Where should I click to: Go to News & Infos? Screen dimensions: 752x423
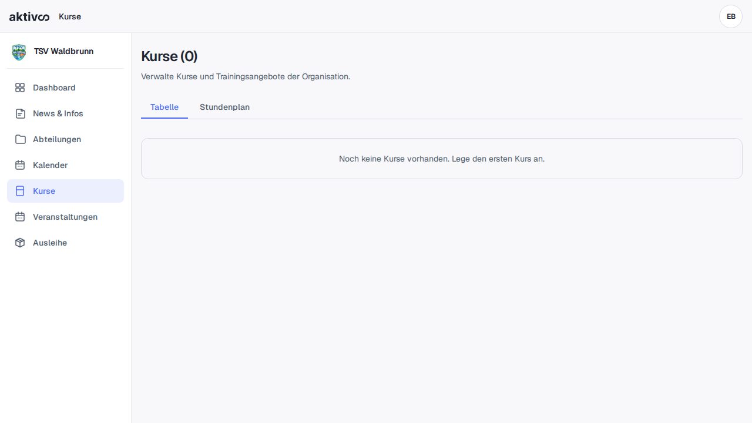point(65,113)
